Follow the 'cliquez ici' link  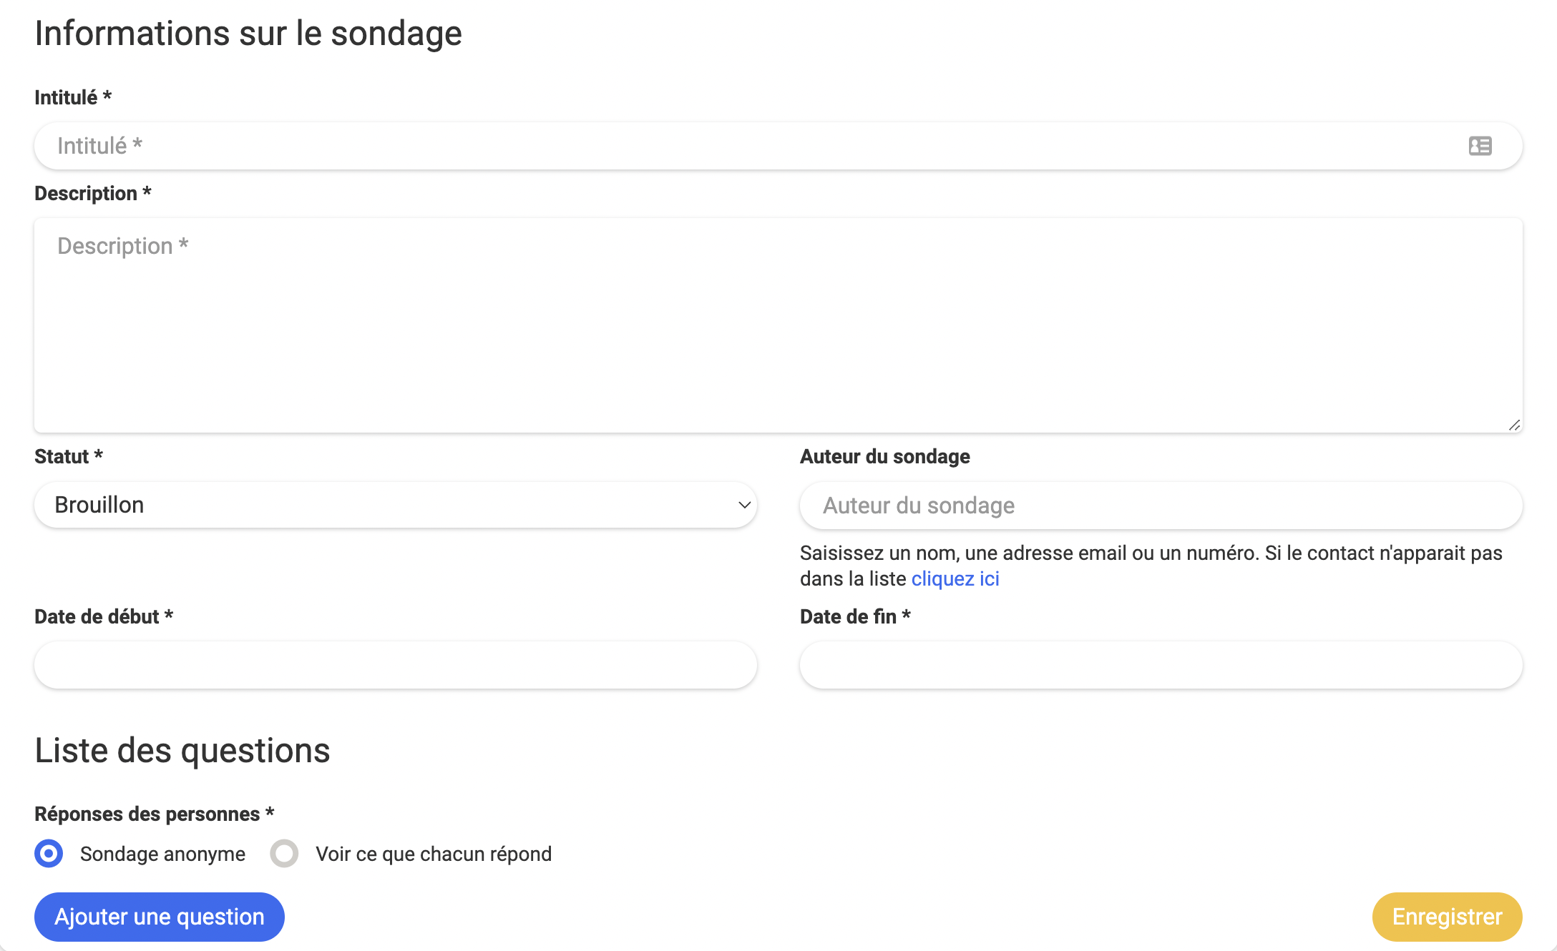(955, 578)
